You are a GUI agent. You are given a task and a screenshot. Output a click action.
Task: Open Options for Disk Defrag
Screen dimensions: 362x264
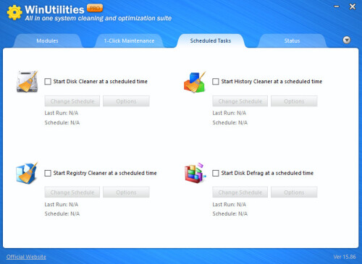coord(294,192)
